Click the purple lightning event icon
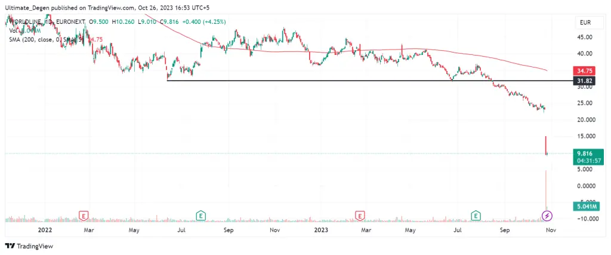Viewport: 611px width, 255px height. tap(548, 215)
